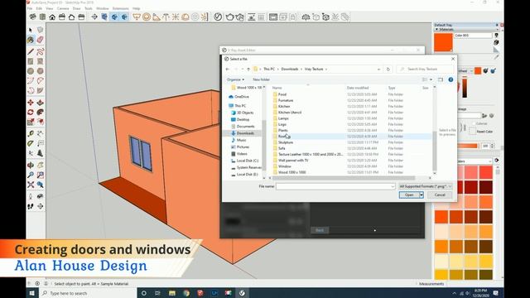Open File Explorer from taskbar

(172, 293)
